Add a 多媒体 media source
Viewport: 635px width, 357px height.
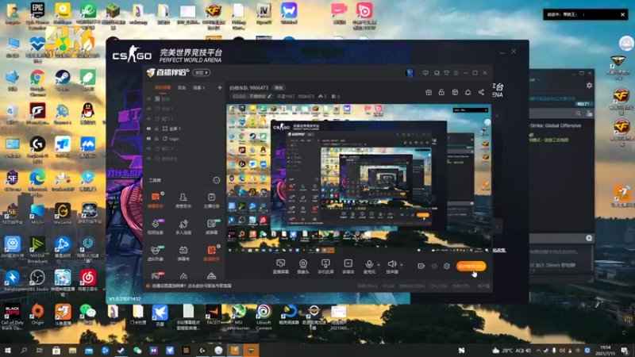point(348,267)
